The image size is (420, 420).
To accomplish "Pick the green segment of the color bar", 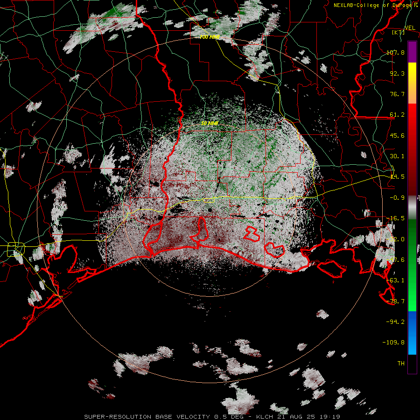I will [412, 265].
